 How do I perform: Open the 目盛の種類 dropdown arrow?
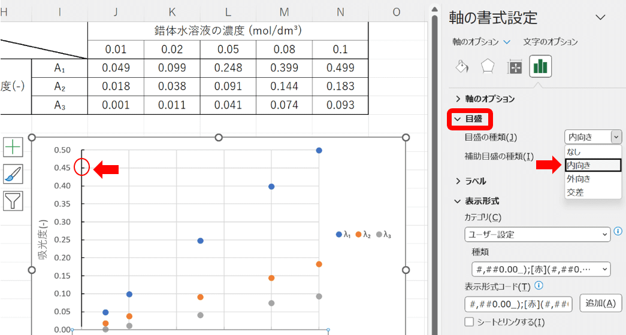point(616,137)
